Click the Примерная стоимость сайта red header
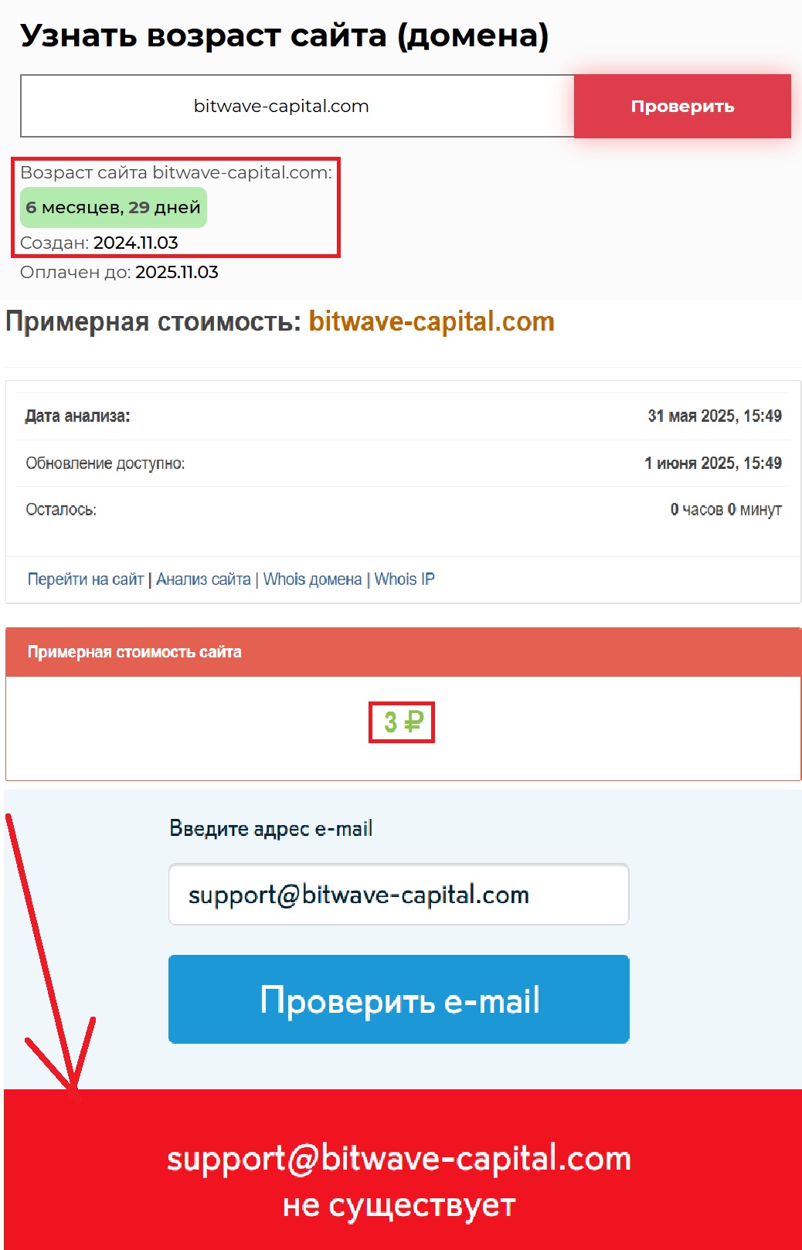Screen dimensions: 802x1250 (x=403, y=652)
